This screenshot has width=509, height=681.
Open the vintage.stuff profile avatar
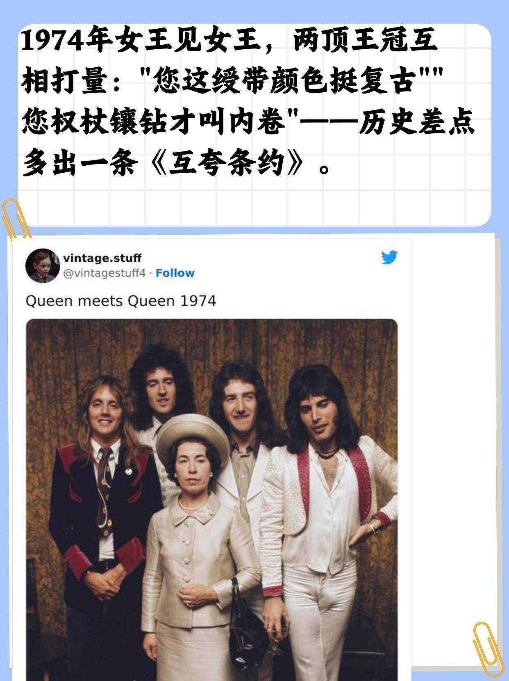[x=43, y=265]
